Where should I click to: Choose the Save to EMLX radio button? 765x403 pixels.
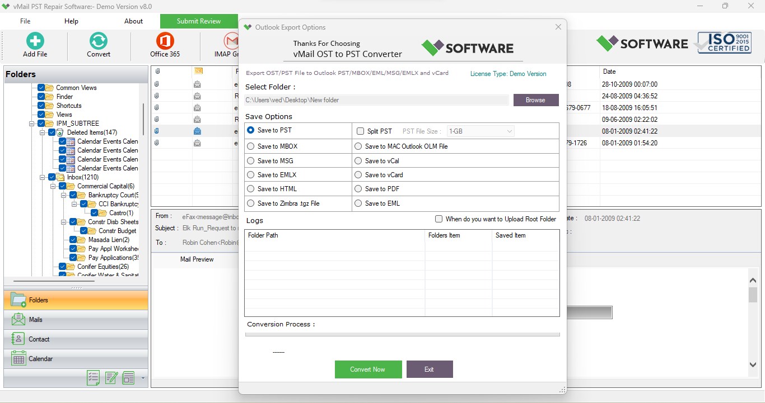[251, 175]
